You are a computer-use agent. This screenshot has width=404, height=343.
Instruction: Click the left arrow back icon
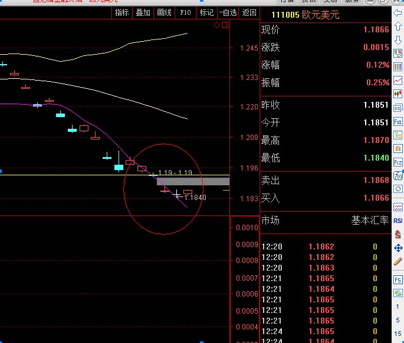tap(398, 13)
